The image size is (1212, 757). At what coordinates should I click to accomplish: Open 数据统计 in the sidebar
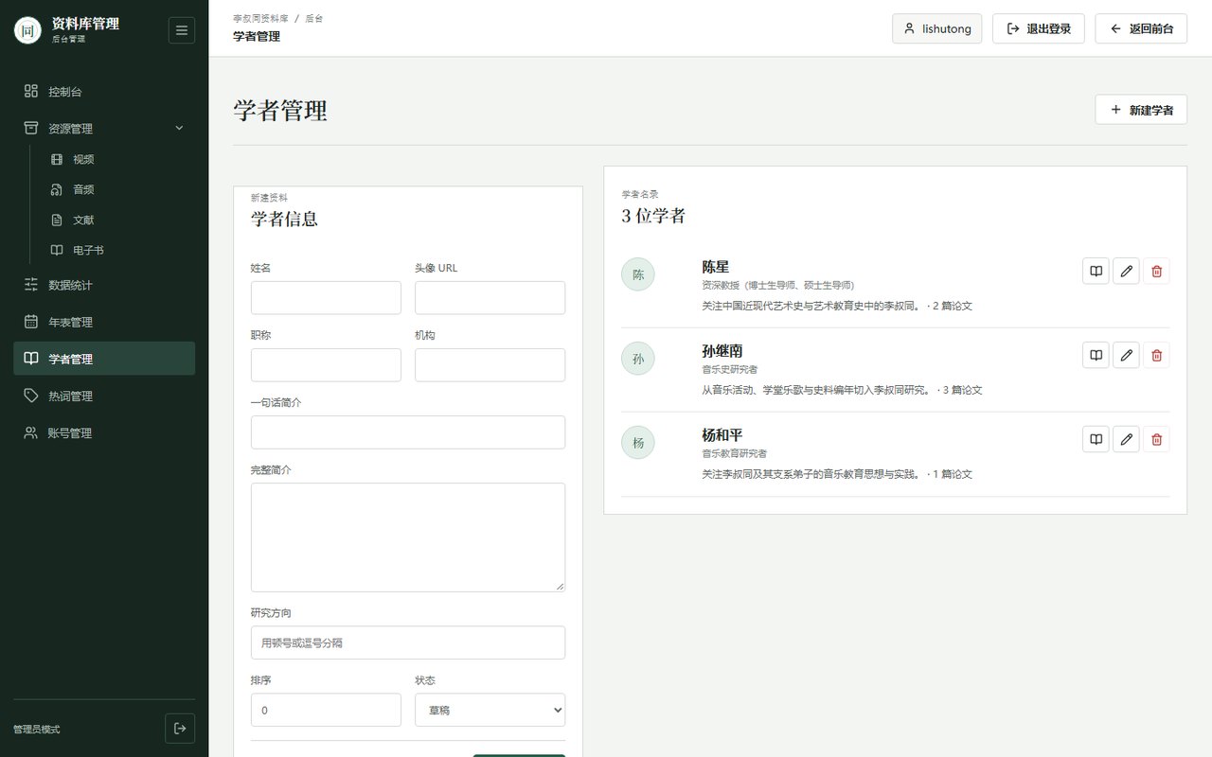tap(104, 285)
